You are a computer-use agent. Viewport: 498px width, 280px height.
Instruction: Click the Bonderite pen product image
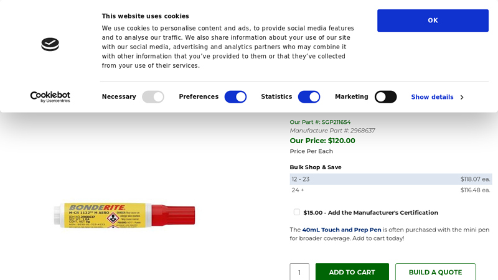point(125,215)
